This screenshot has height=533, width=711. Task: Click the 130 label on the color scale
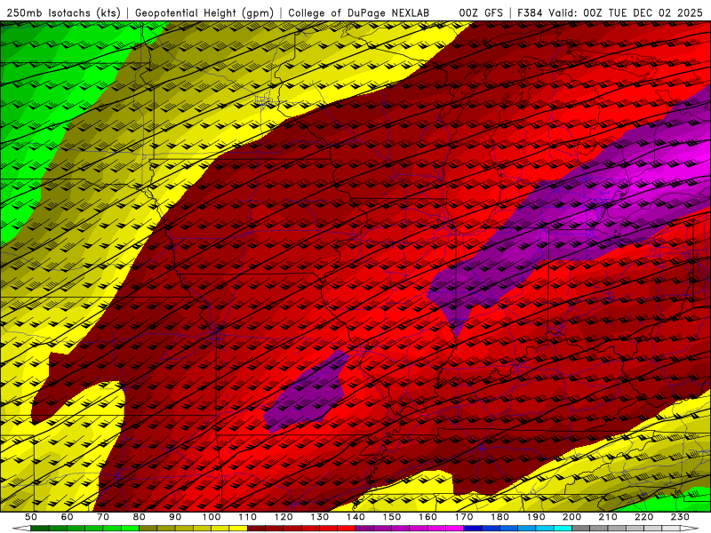[320, 517]
